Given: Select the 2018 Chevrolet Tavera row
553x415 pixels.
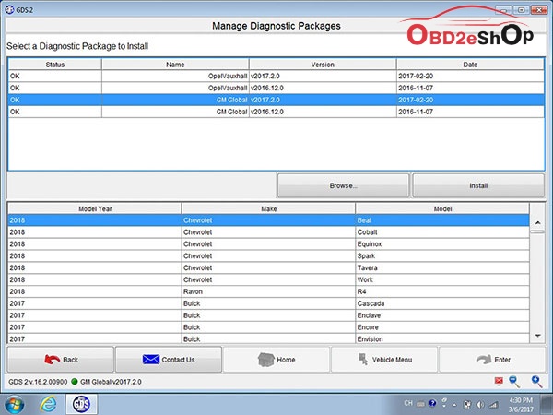Looking at the screenshot, I should 268,267.
